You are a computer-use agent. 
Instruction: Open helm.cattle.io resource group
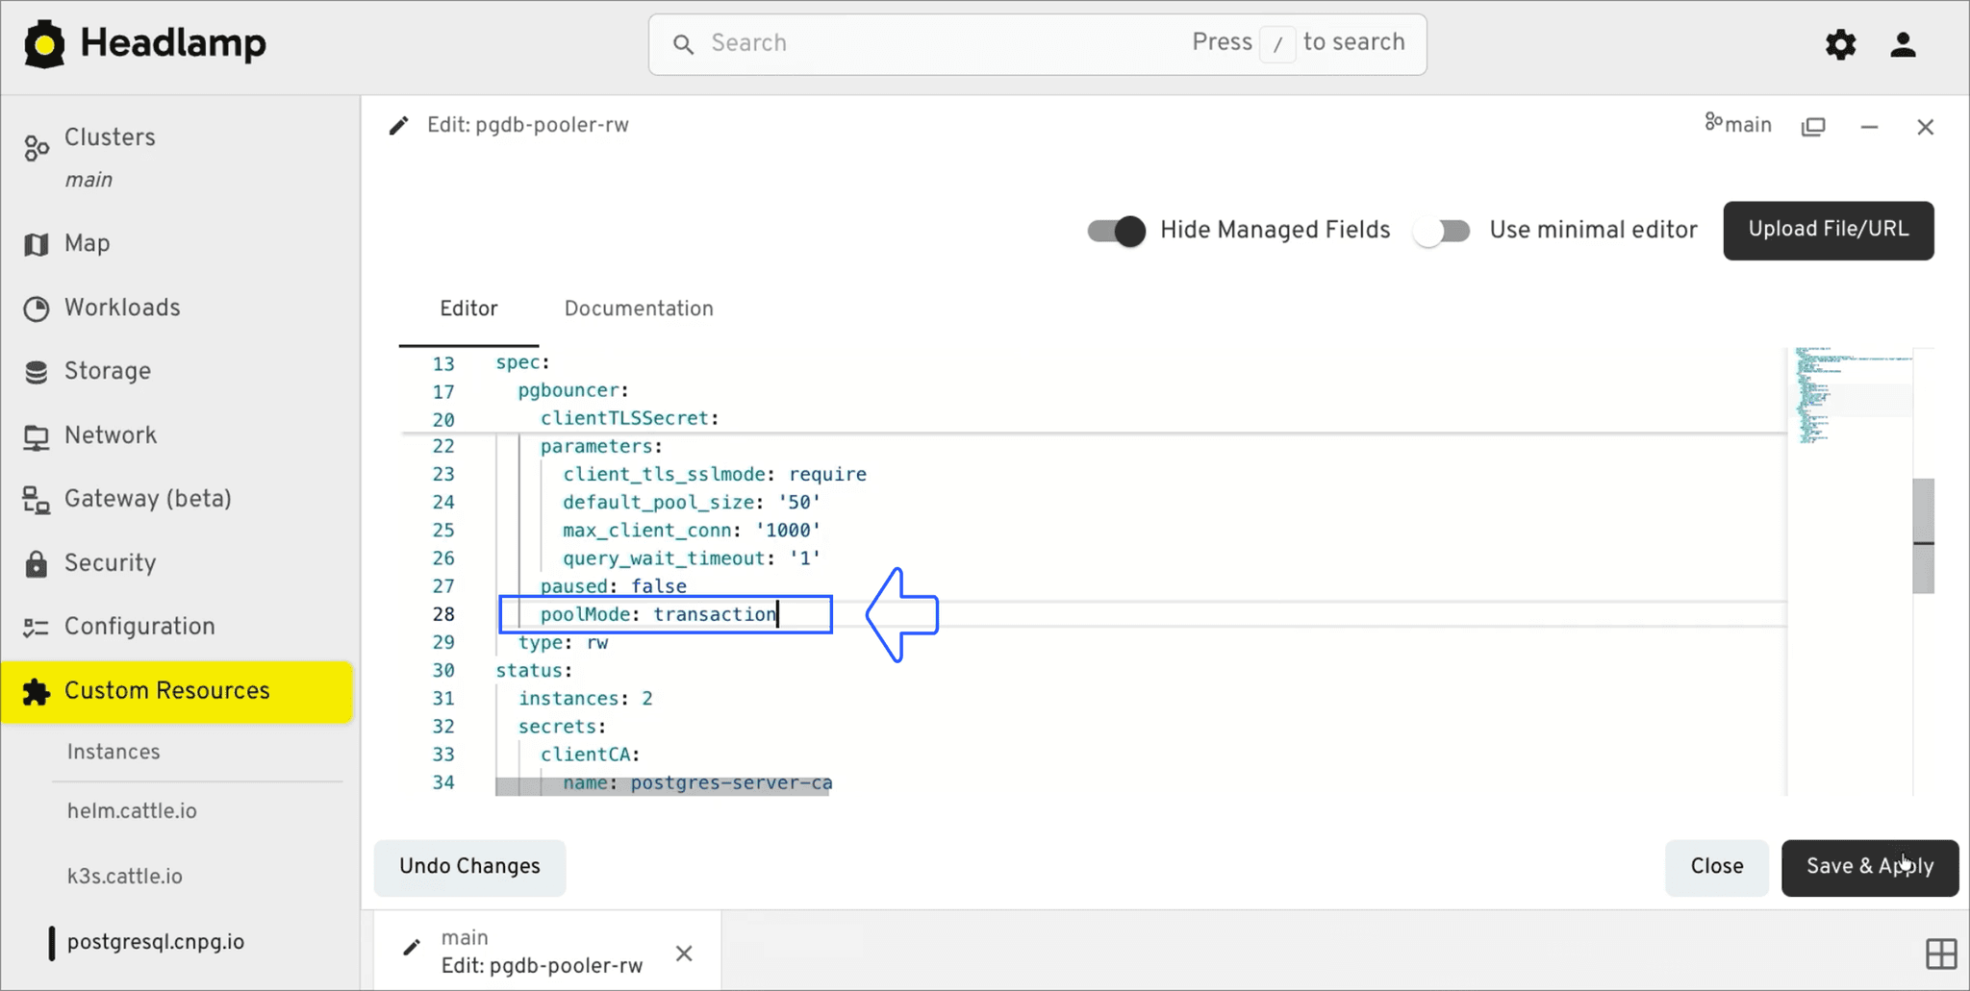[132, 811]
